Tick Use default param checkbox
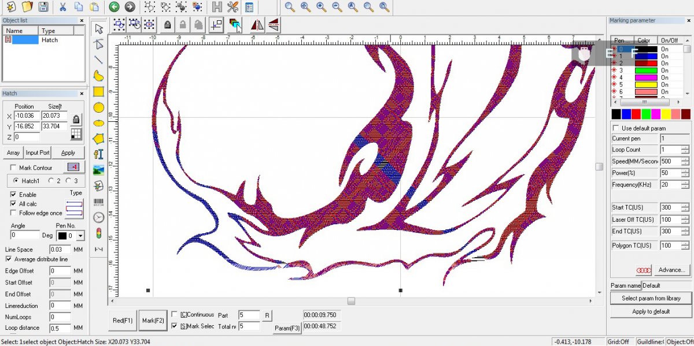 coord(616,128)
